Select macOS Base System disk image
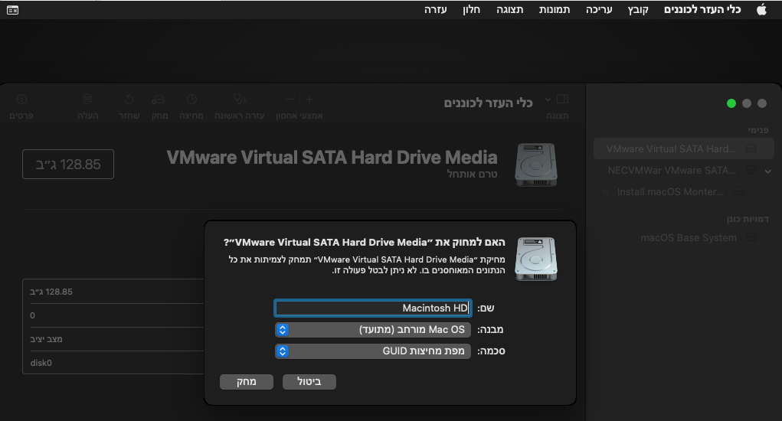Viewport: 782px width, 421px height. click(x=689, y=237)
